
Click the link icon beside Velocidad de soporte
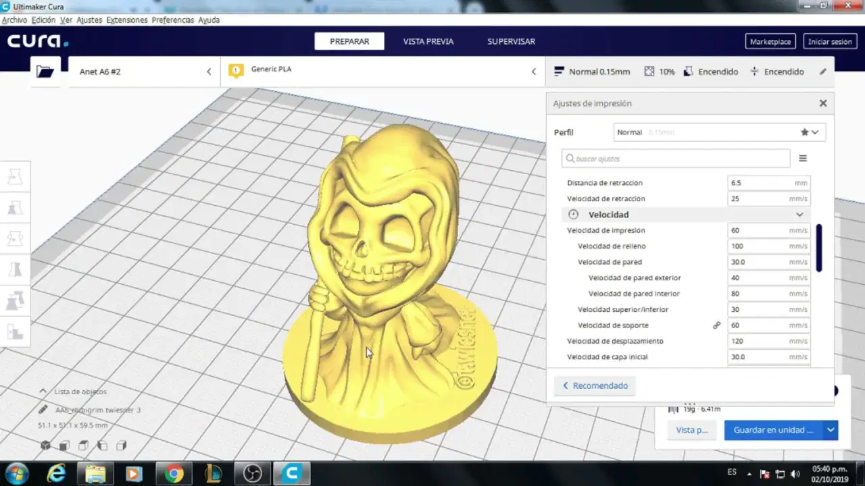(717, 325)
